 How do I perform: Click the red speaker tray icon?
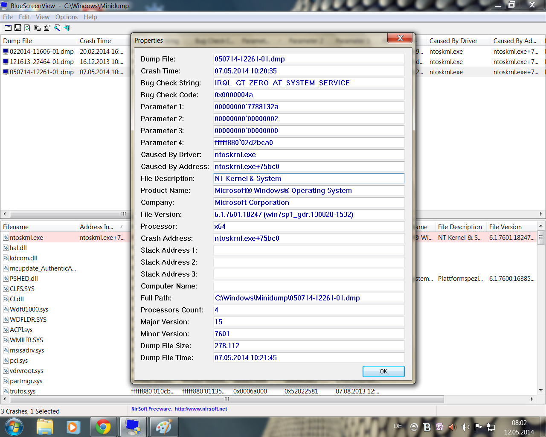pyautogui.click(x=452, y=427)
